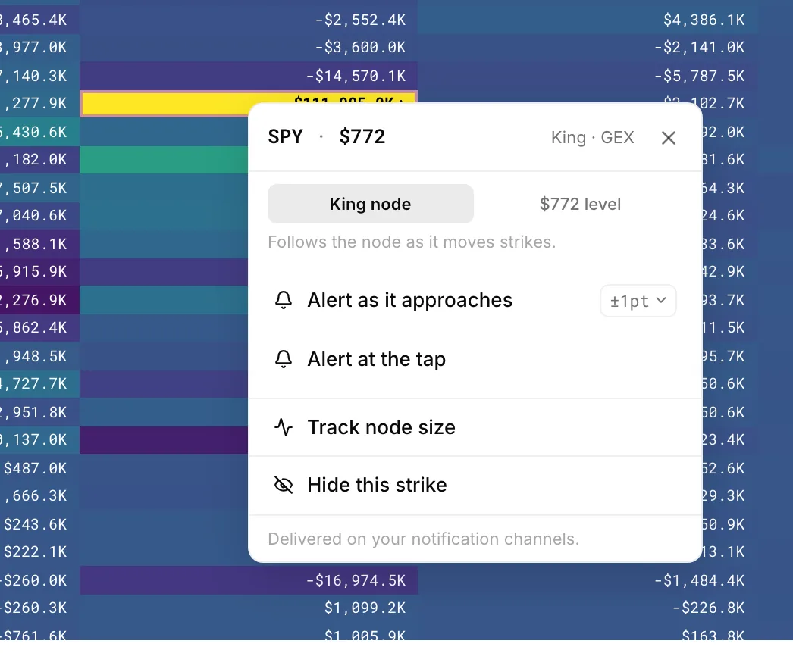Click bell icon for Alert as it approaches
The height and width of the screenshot is (653, 793).
pos(284,300)
